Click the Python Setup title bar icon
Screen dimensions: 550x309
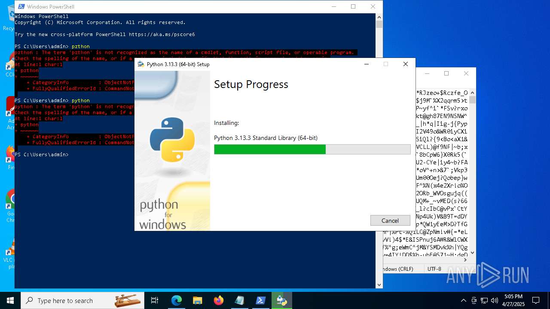(141, 64)
